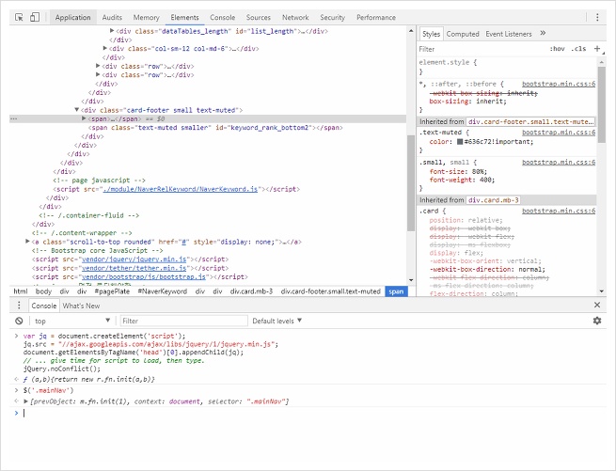Click the element.style rule block

507,67
